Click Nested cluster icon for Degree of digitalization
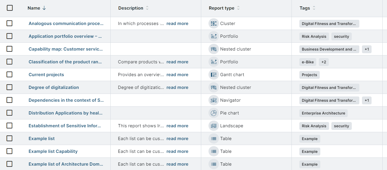 (x=214, y=87)
